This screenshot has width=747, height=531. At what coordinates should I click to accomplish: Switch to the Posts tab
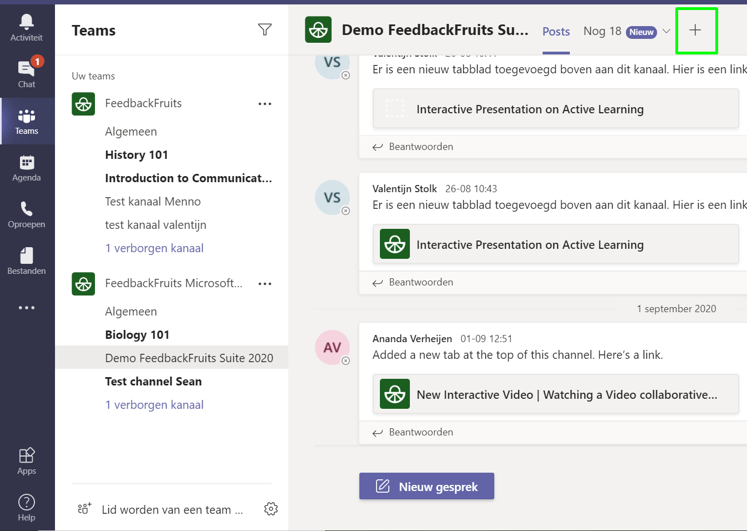pos(556,32)
